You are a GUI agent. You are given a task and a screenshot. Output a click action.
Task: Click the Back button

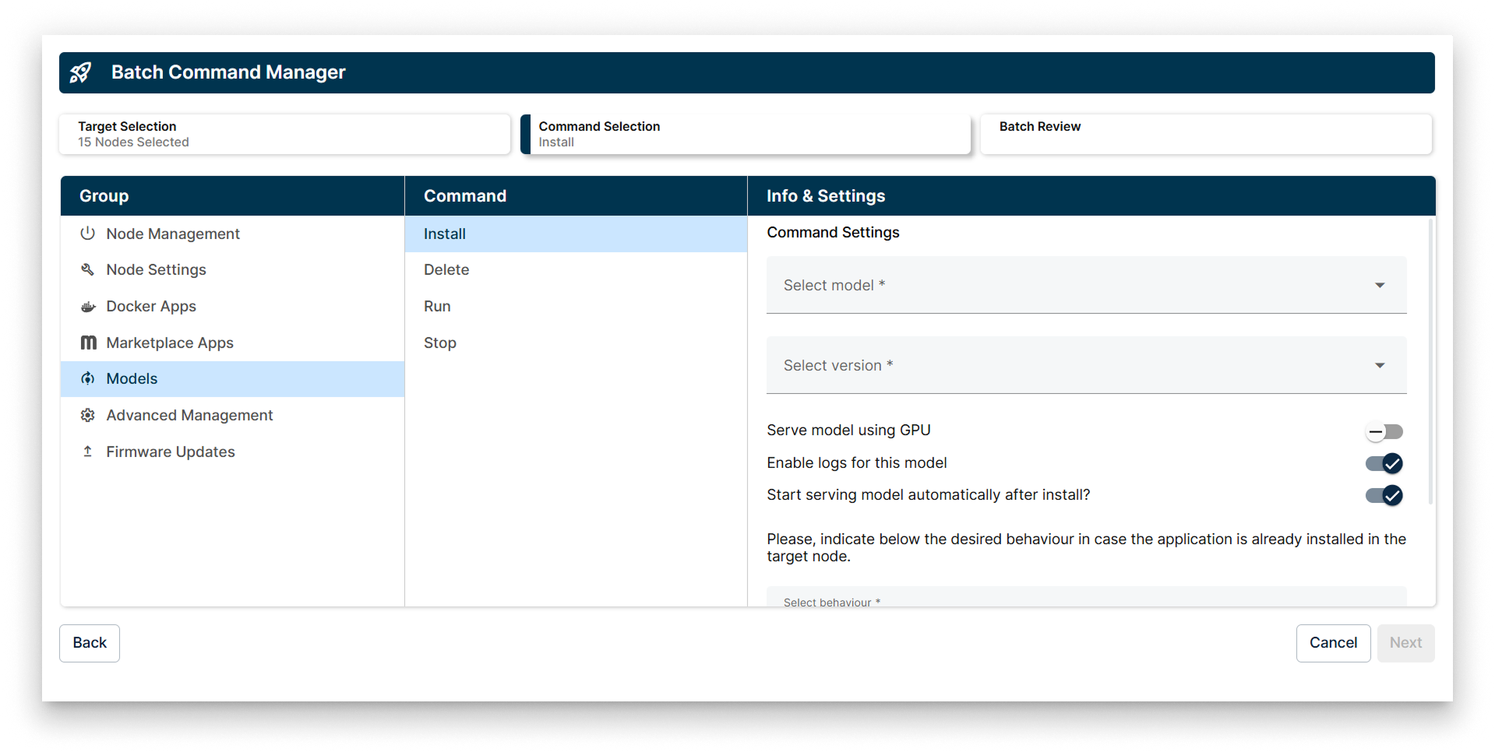click(89, 642)
